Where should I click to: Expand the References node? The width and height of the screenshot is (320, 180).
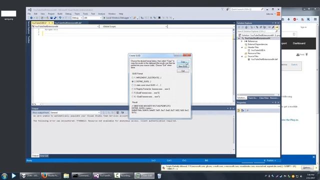tap(242, 41)
